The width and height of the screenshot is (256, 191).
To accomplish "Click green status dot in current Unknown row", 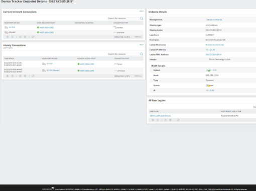I will coord(38,32).
